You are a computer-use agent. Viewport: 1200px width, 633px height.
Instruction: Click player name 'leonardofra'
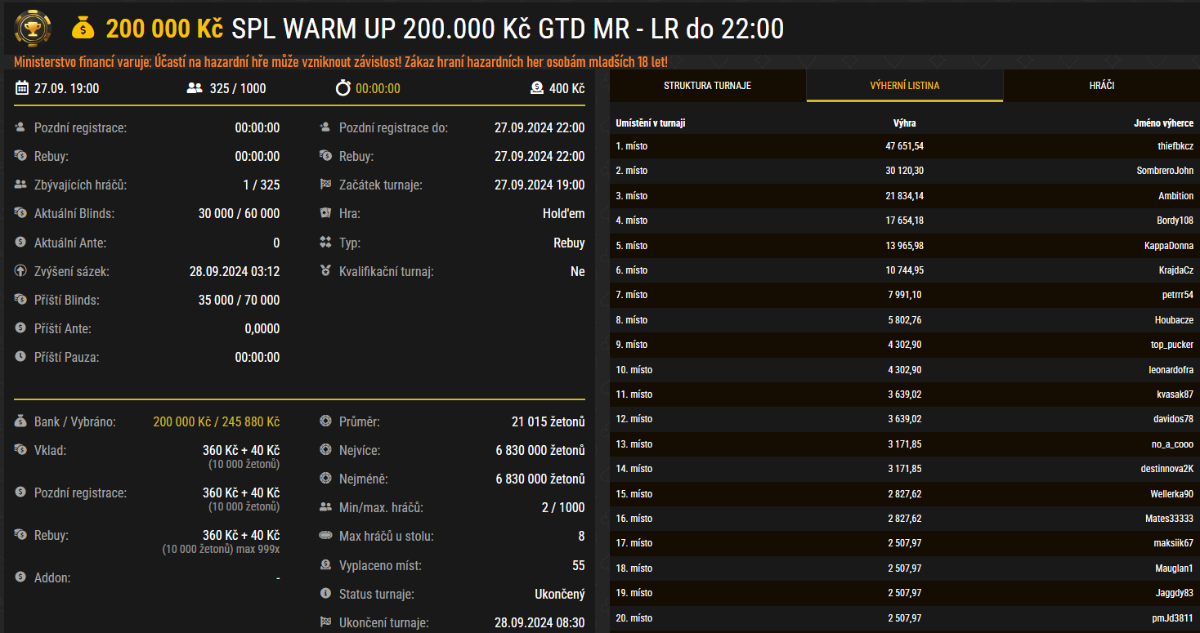pos(1171,370)
